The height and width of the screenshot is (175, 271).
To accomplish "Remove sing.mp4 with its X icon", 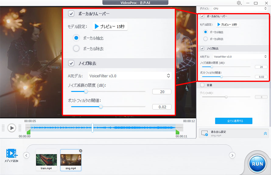I will coord(81,151).
